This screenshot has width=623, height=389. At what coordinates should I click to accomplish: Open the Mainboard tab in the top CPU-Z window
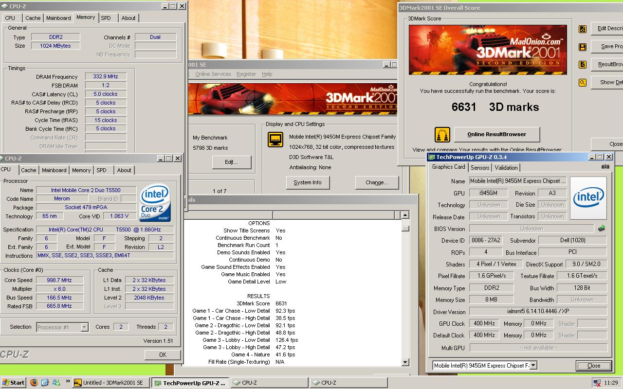(x=58, y=18)
